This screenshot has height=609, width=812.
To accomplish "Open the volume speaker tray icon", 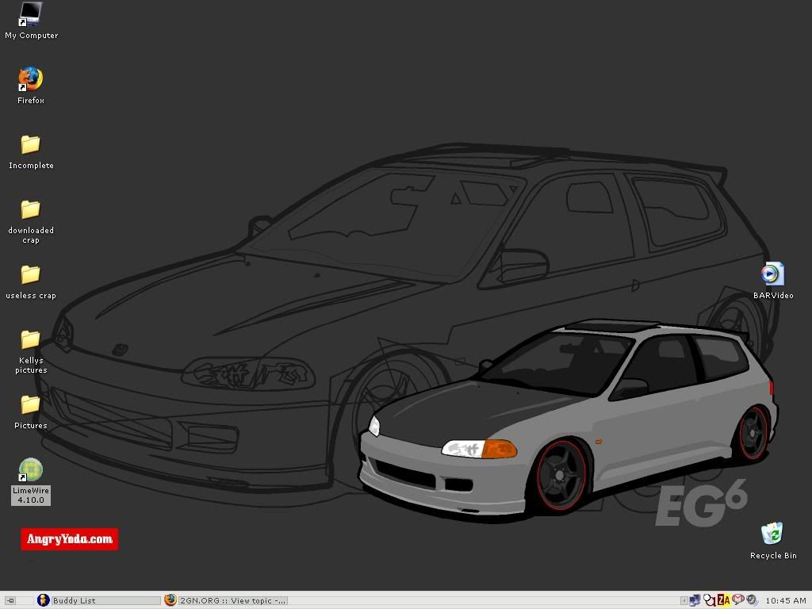I will pyautogui.click(x=752, y=600).
